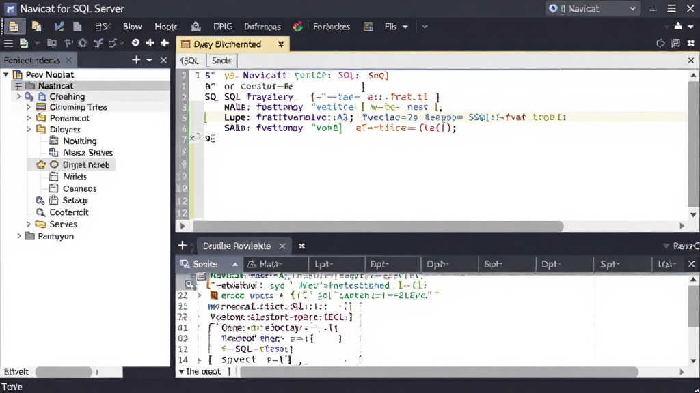Expand the Serves tree node

[x=29, y=224]
